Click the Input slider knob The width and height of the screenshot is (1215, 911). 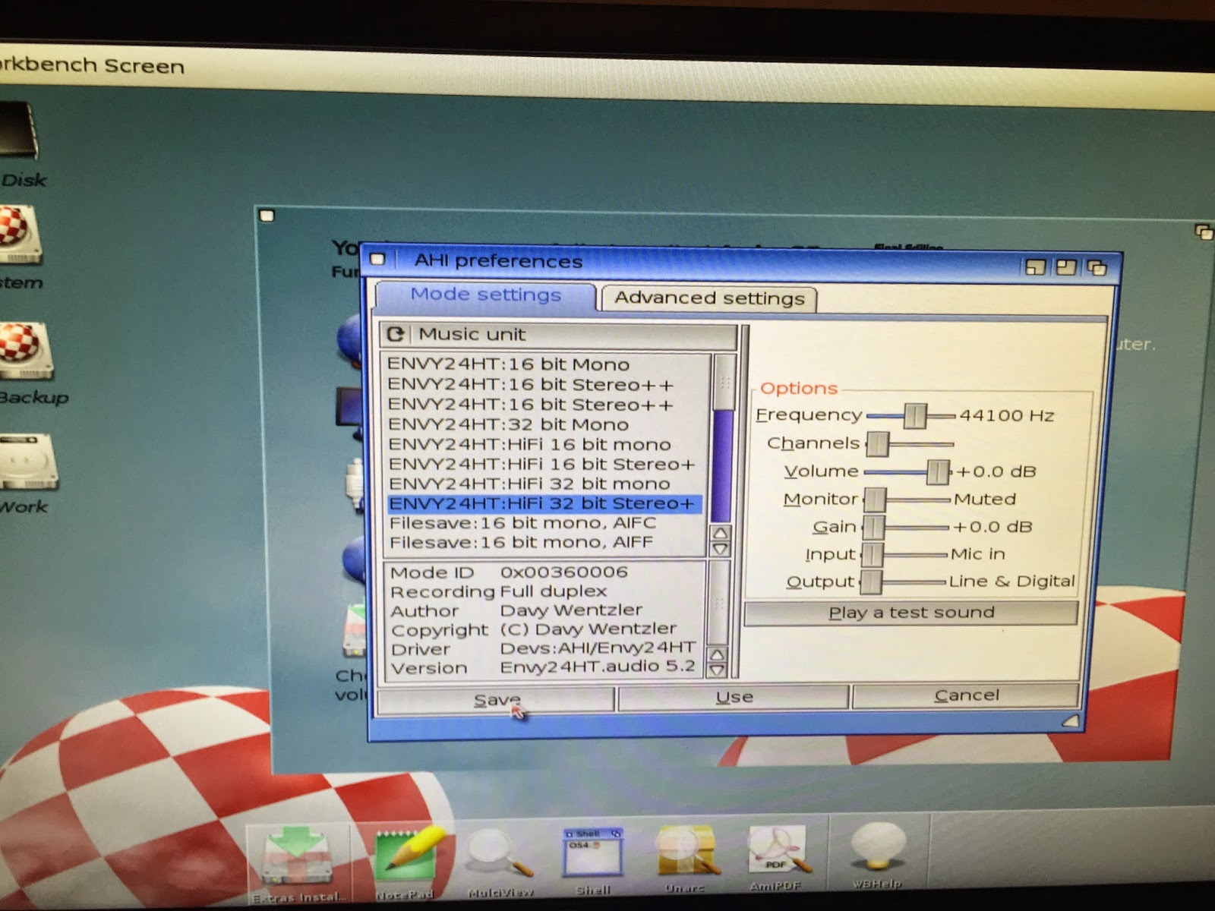(x=873, y=554)
